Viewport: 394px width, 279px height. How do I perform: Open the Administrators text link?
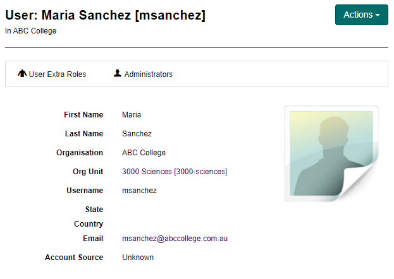pyautogui.click(x=148, y=74)
